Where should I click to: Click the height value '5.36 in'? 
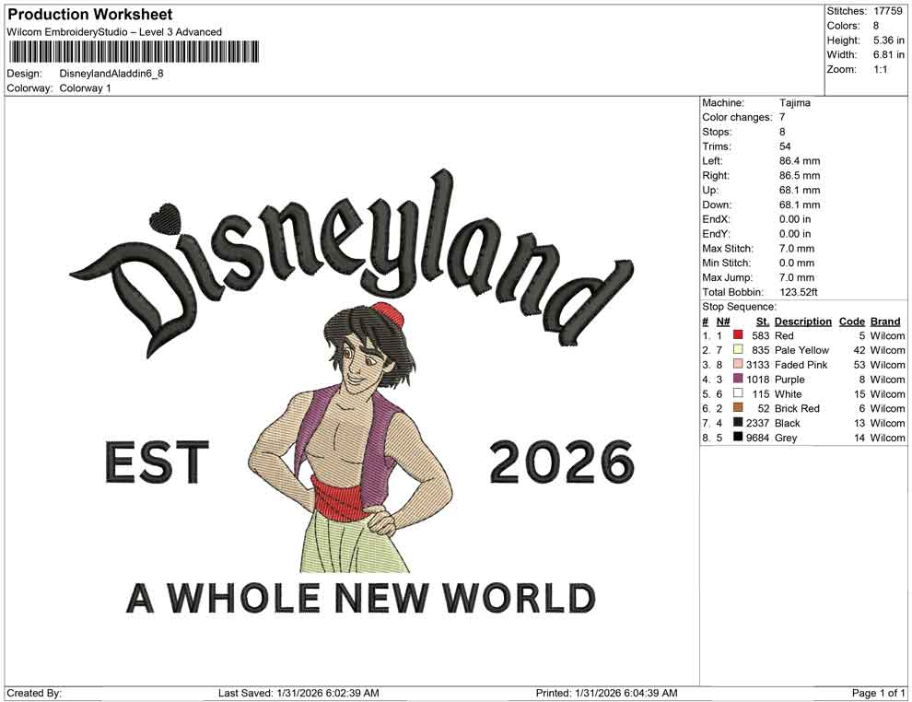[889, 41]
